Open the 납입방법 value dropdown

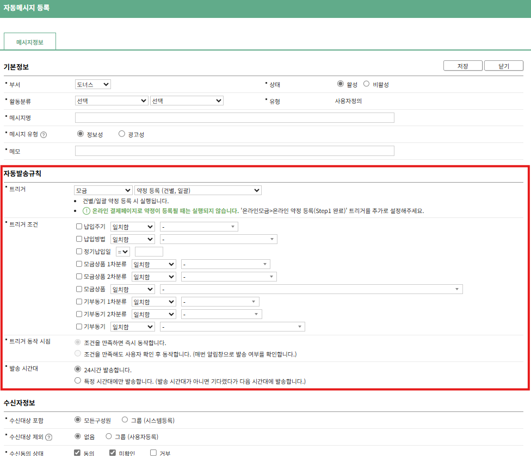[x=219, y=239]
